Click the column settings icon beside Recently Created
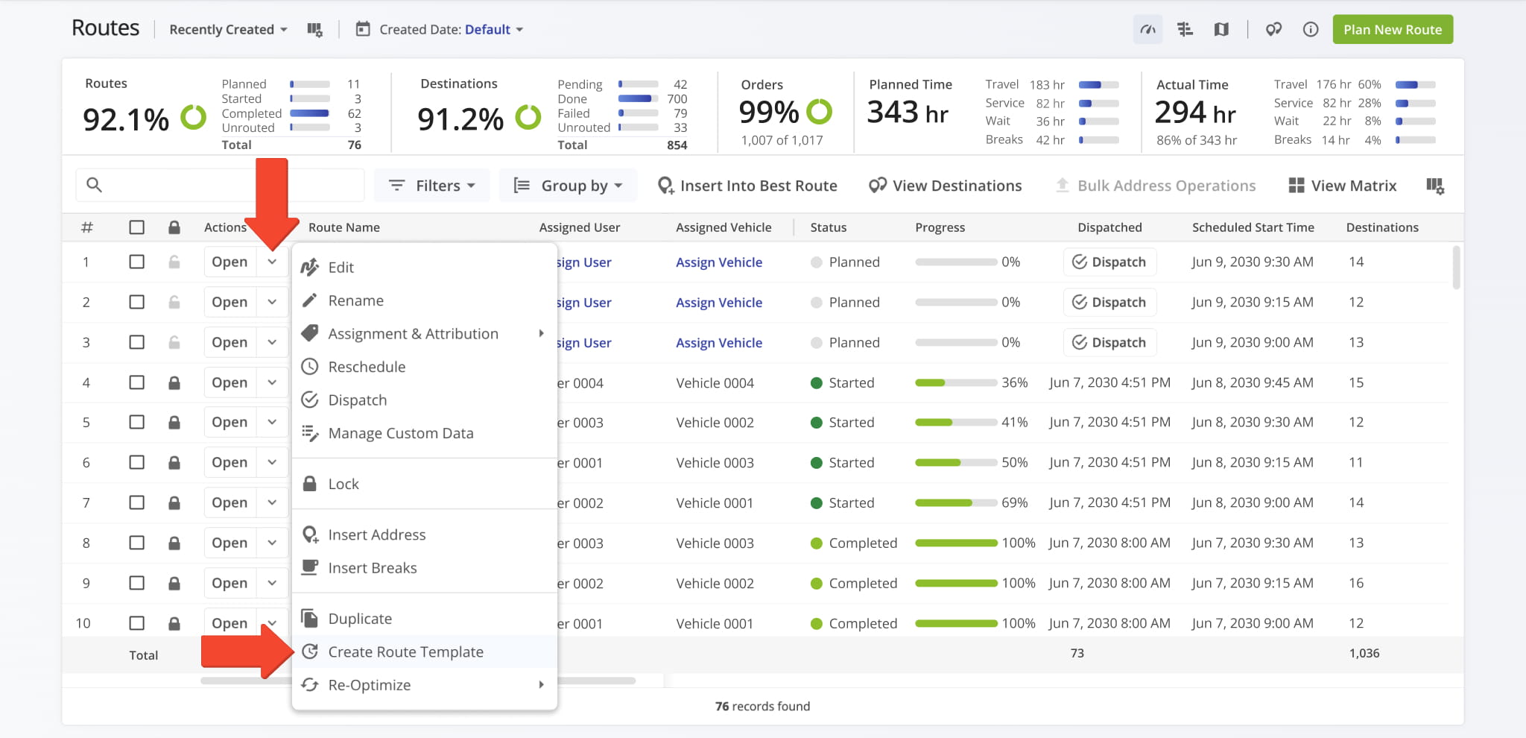Screen dimensions: 1526x738 (315, 30)
